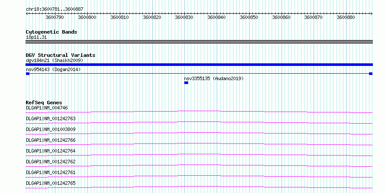The height and width of the screenshot is (193, 385).
Task: Open transcript DLGAP1|NM_001242762
Action: click(51, 162)
